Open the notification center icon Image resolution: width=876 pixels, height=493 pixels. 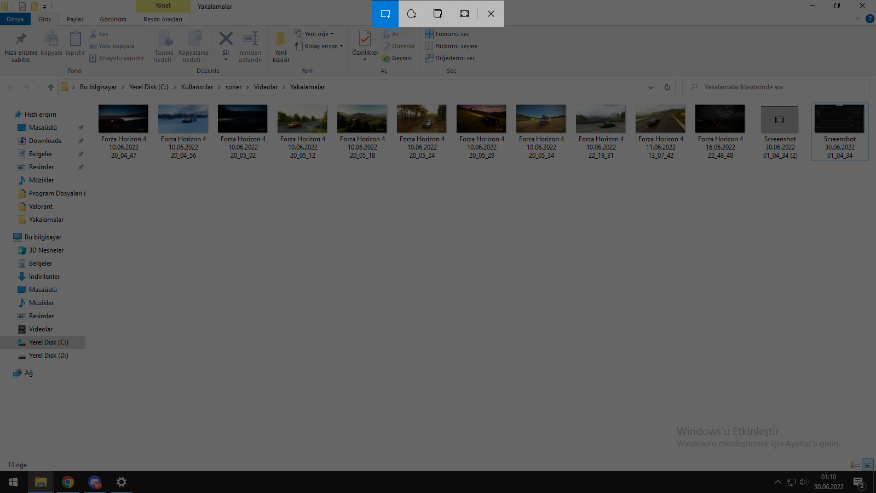pyautogui.click(x=858, y=483)
